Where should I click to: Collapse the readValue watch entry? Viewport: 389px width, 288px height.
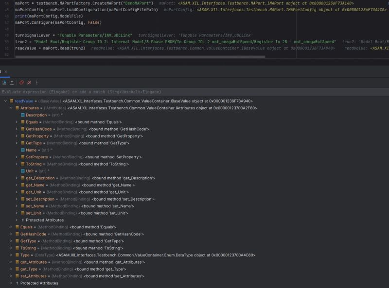pos(5,100)
